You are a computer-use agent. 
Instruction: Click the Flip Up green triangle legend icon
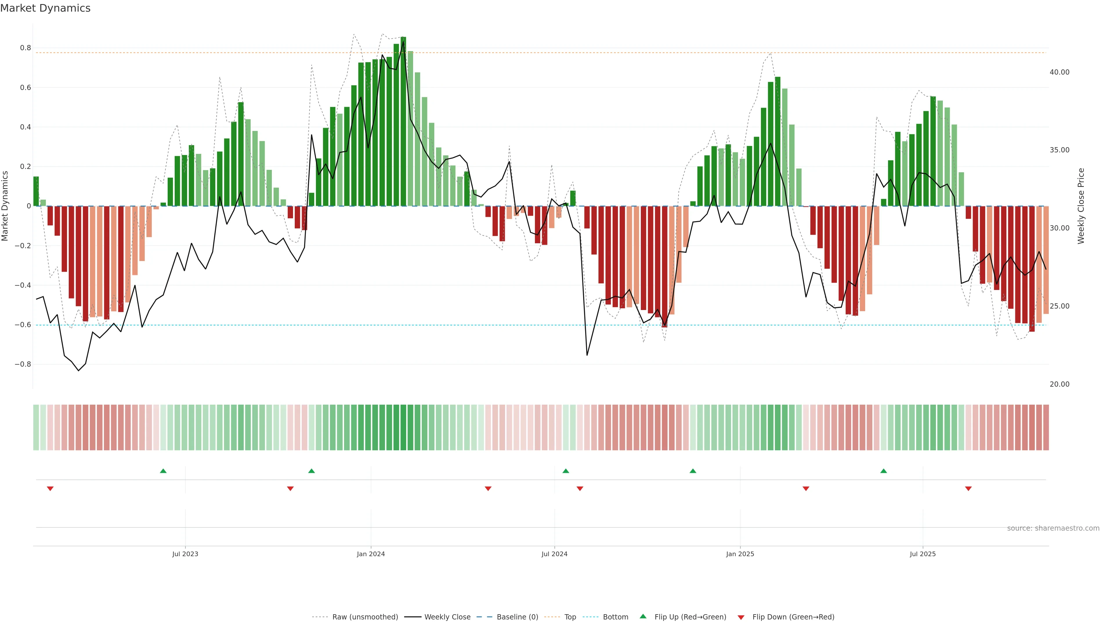point(643,616)
